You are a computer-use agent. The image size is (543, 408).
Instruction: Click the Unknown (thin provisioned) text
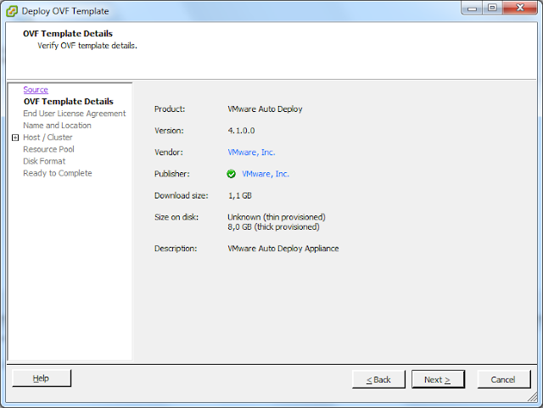[x=277, y=217]
